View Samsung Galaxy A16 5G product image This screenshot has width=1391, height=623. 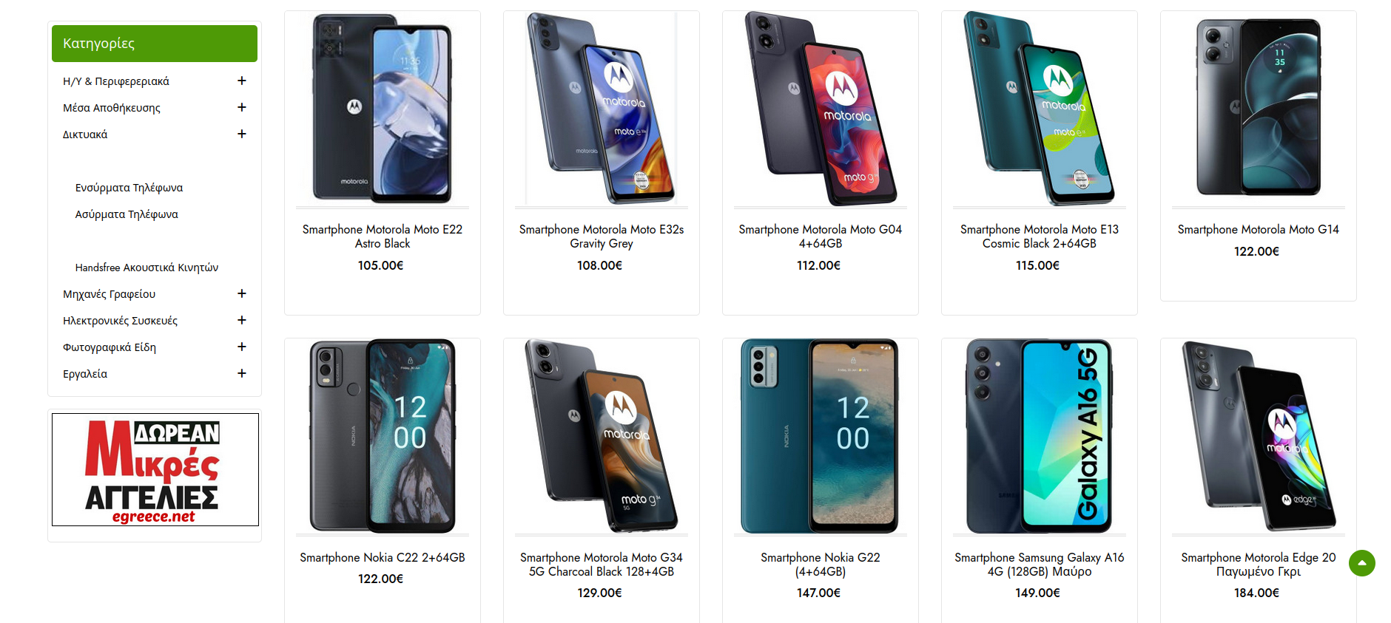tap(1040, 436)
